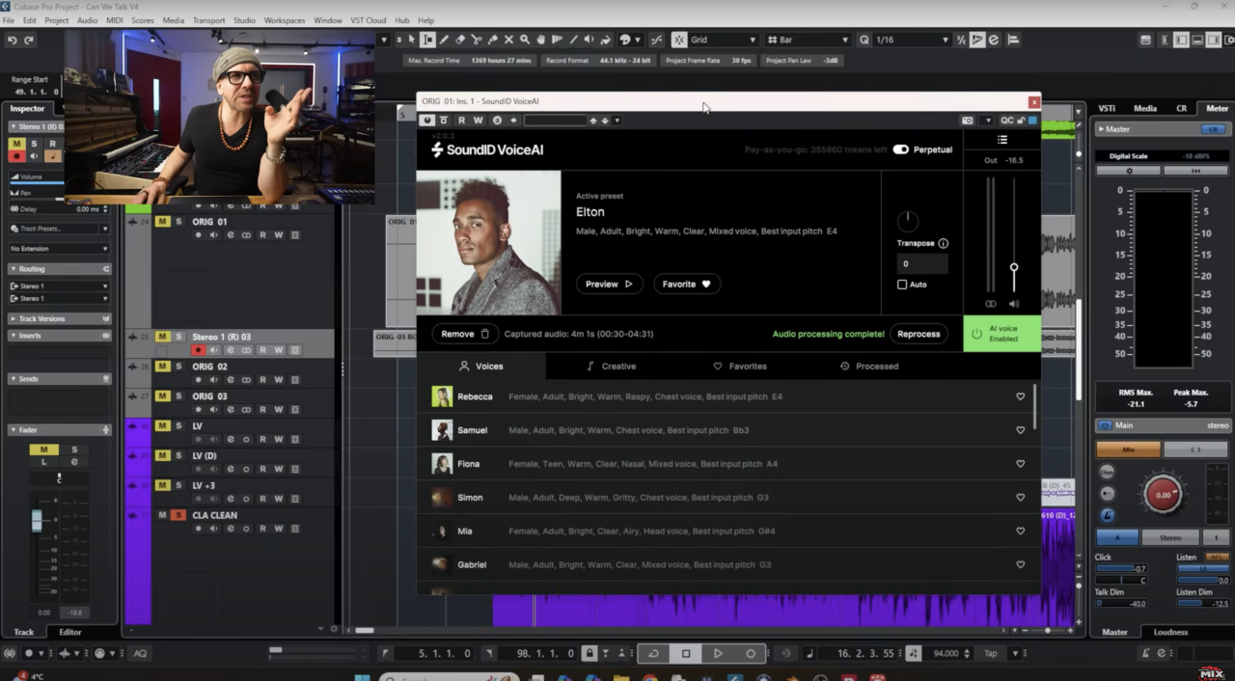1235x681 pixels.
Task: Open the 1/16 quantize preset dropdown
Action: click(911, 40)
